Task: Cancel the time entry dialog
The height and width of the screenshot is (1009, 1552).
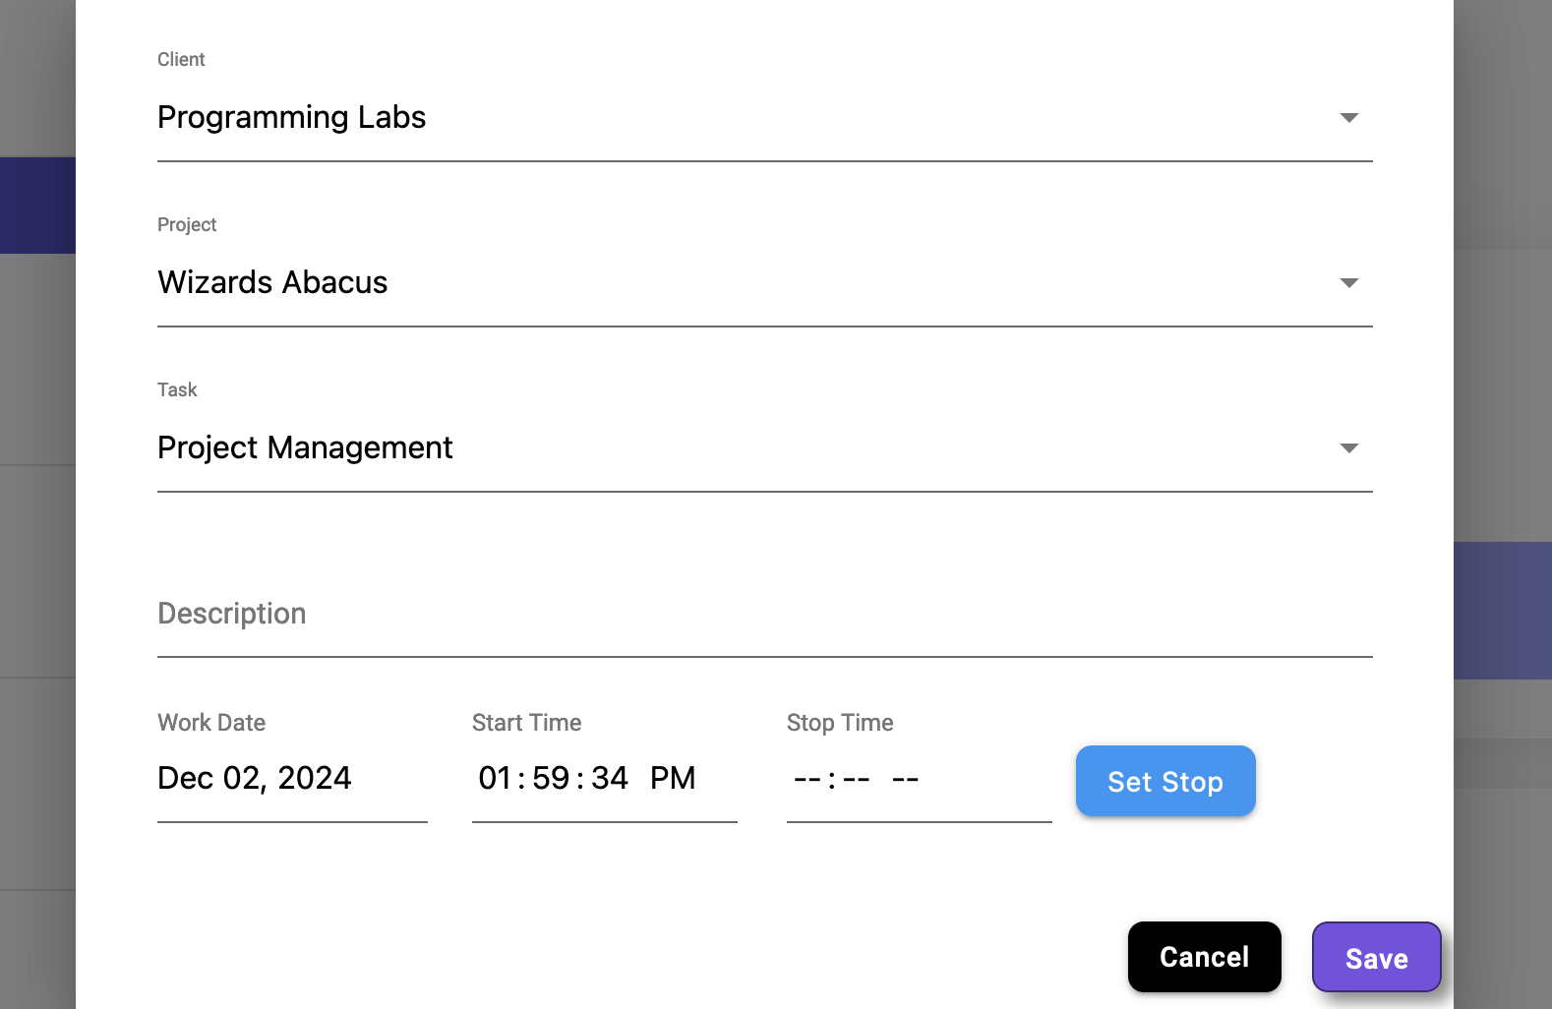Action: coord(1204,957)
